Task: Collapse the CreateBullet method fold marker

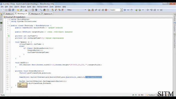Action: [x=9, y=71]
